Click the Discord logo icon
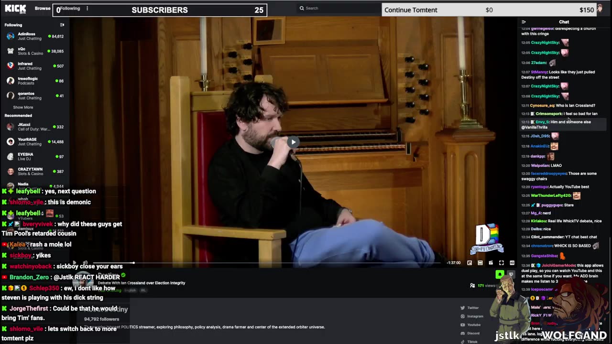 (462, 333)
